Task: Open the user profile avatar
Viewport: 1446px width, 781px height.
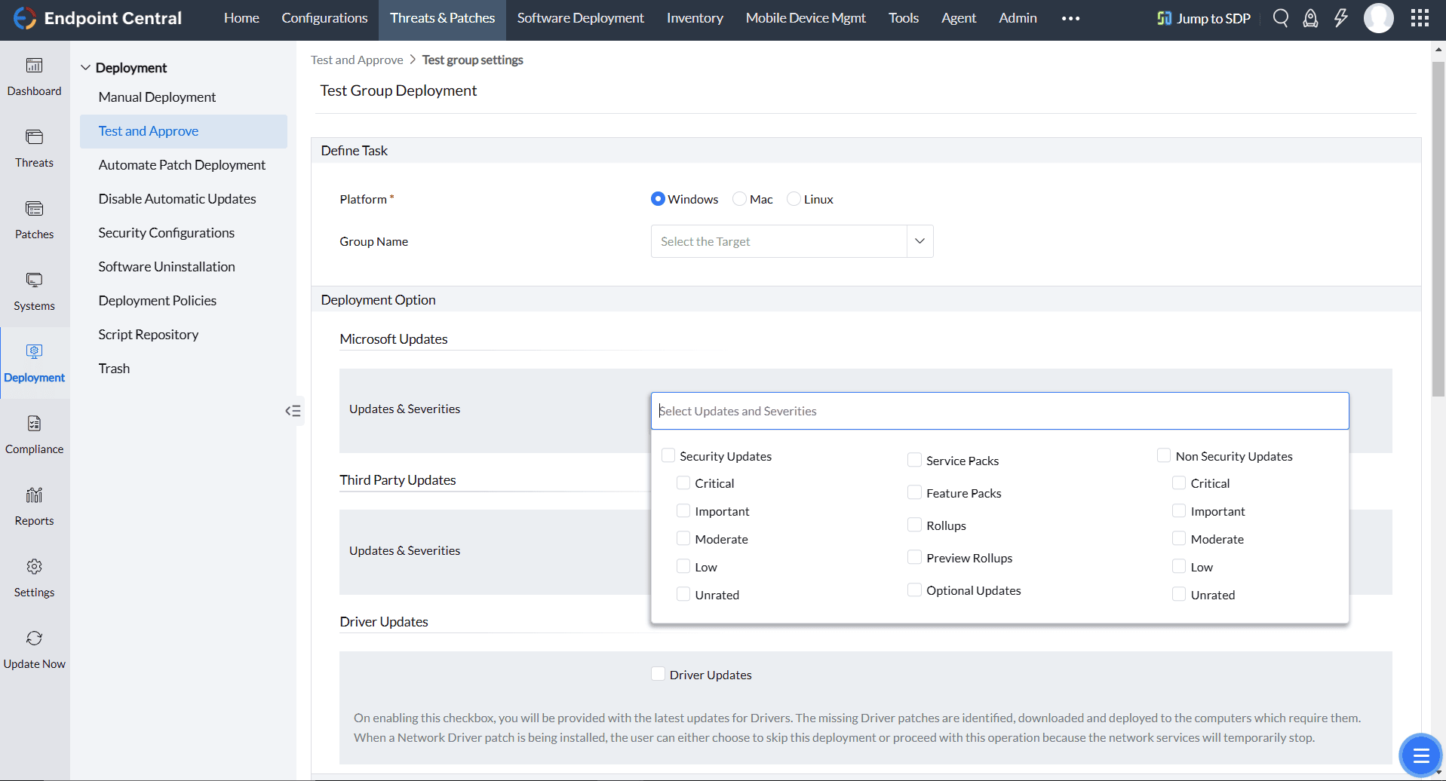Action: click(x=1379, y=18)
